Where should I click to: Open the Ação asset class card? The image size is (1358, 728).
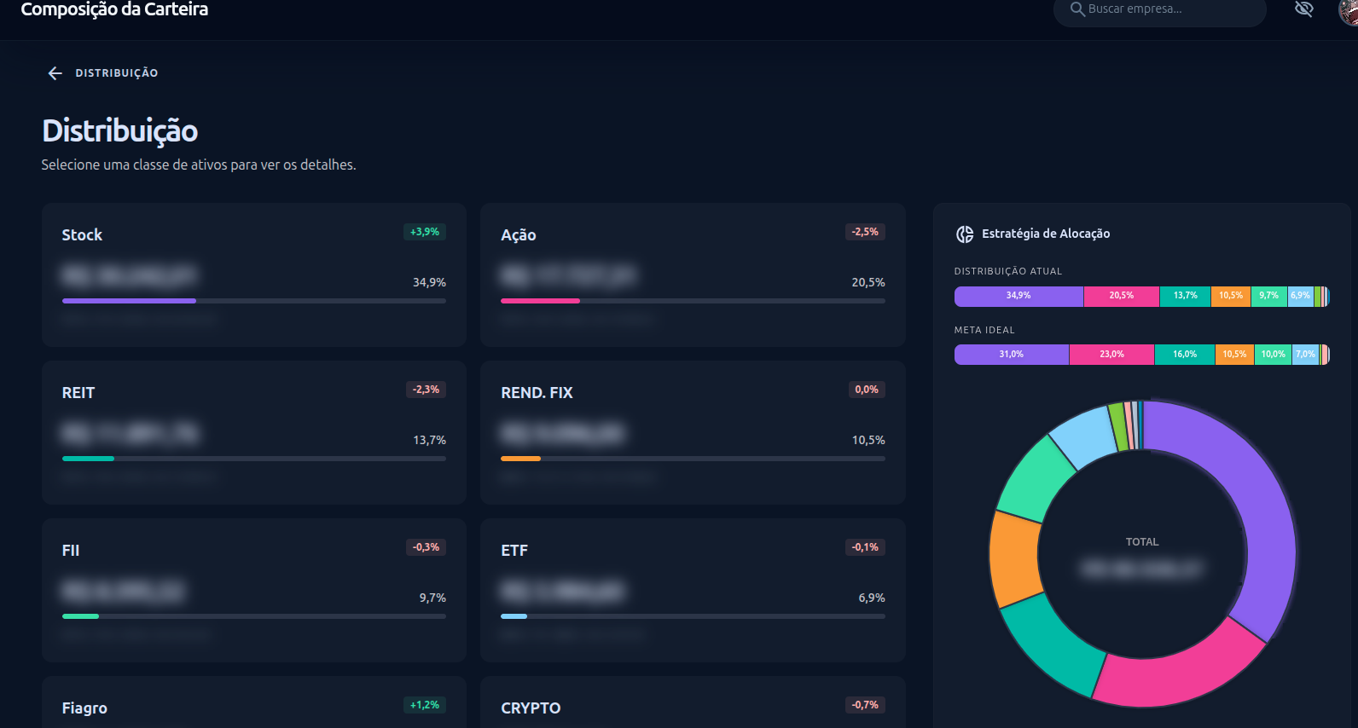pyautogui.click(x=693, y=274)
